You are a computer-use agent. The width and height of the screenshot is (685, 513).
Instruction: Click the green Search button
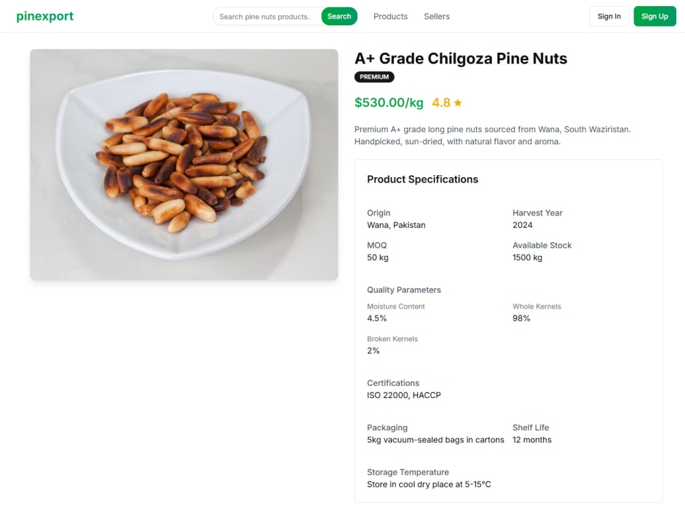(339, 16)
